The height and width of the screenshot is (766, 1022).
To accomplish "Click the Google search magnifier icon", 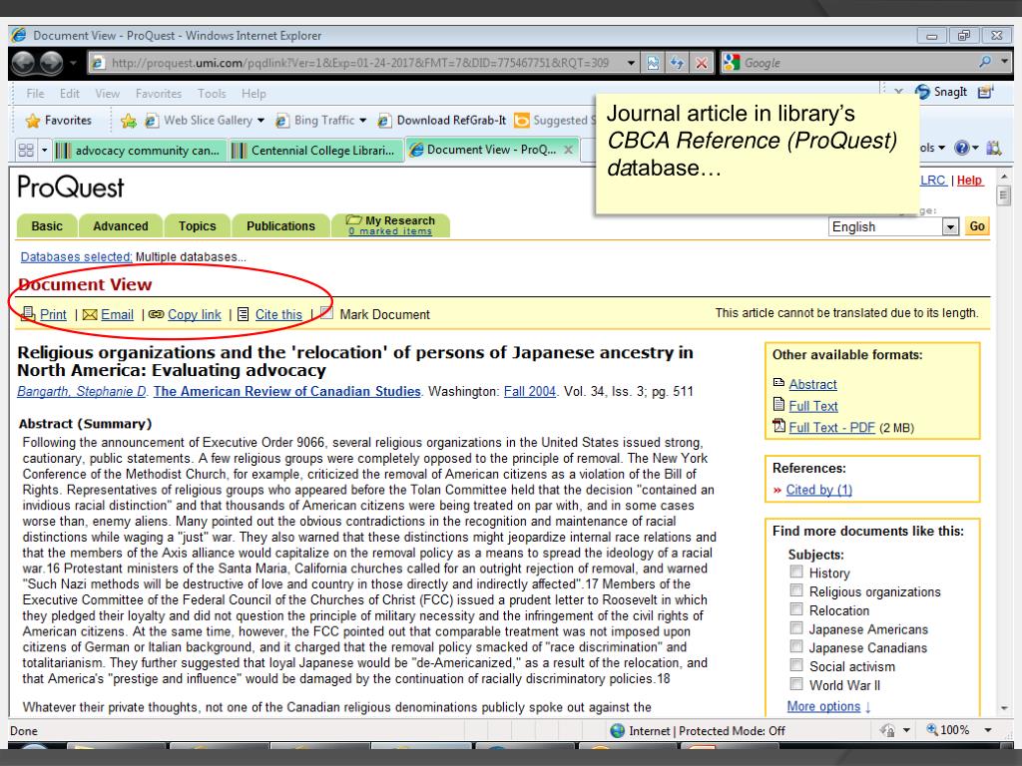I will 985,62.
